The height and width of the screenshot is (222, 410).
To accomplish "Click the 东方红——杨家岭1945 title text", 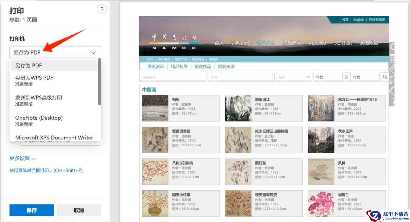I will click(357, 99).
